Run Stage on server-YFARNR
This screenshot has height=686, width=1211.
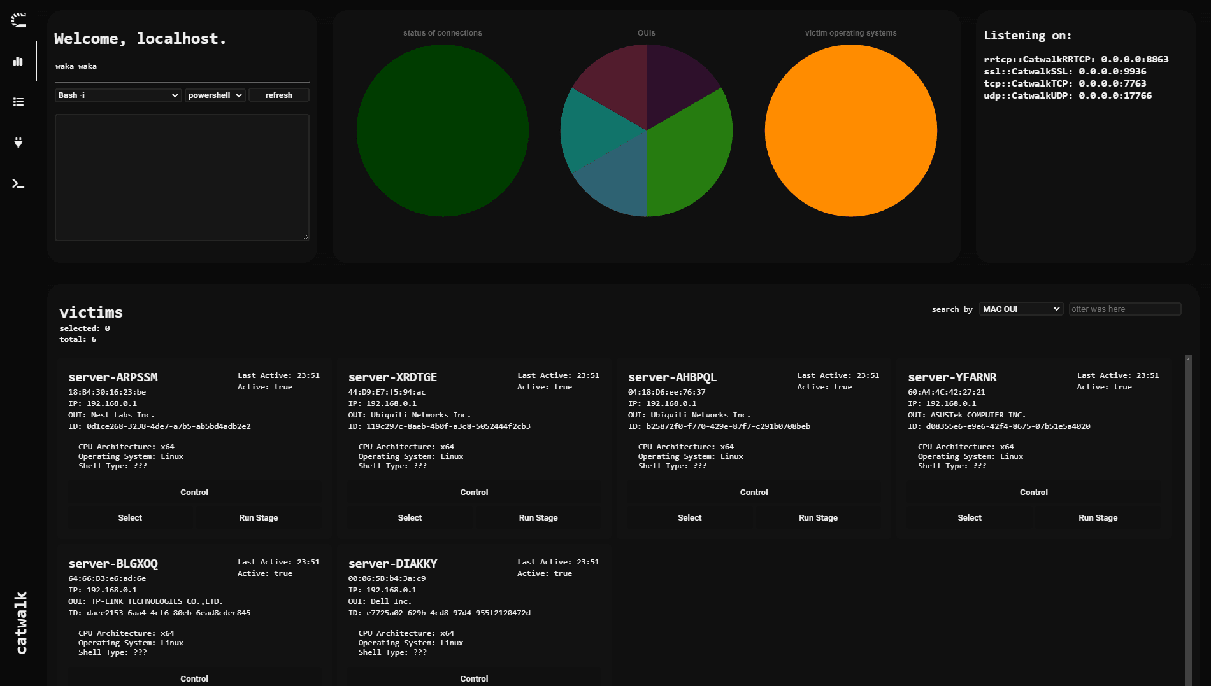click(1098, 518)
